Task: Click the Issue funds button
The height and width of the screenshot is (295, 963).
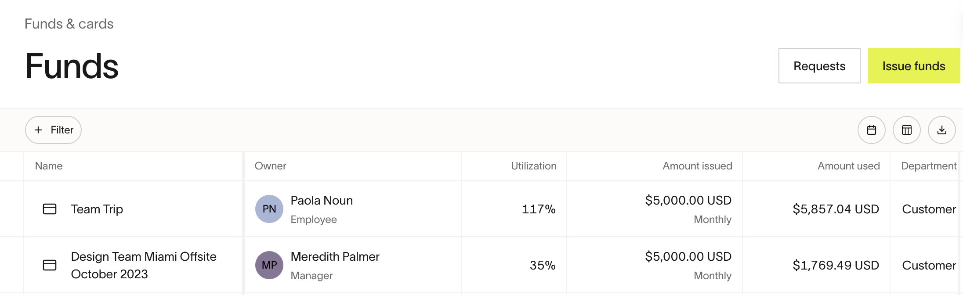Action: pos(914,66)
